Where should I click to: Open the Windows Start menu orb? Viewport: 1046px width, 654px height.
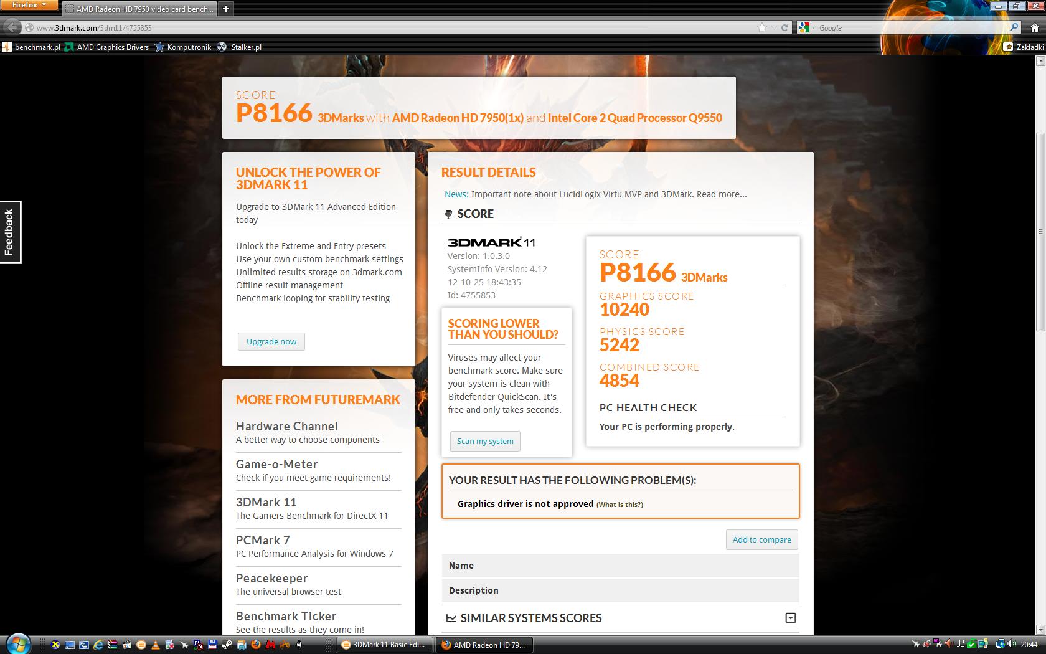19,645
